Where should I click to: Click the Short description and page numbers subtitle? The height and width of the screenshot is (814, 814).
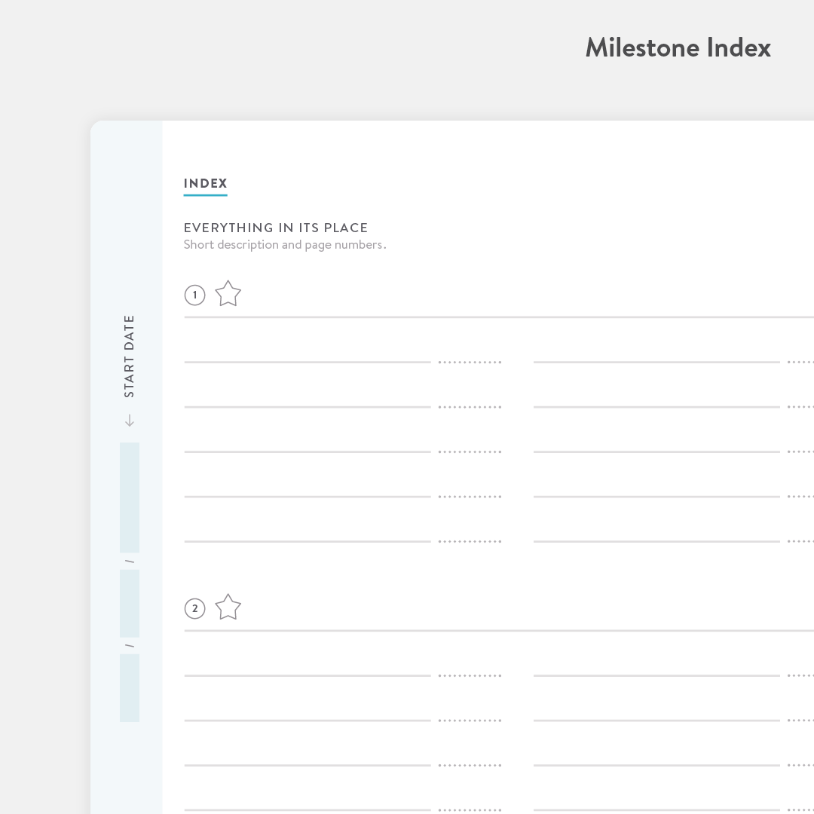(285, 245)
